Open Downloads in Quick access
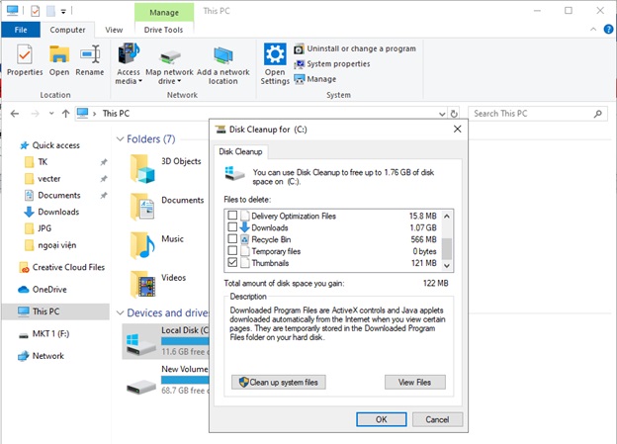 51,213
